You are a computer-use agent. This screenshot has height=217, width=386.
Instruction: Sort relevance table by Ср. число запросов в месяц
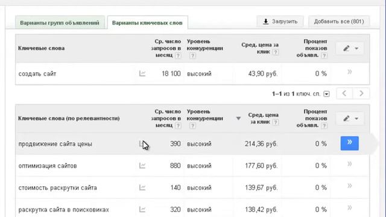click(166, 118)
